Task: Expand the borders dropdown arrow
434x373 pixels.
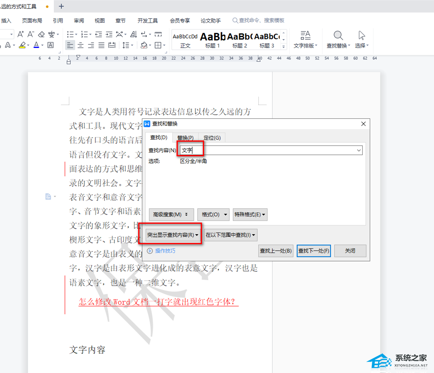Action: coord(164,45)
